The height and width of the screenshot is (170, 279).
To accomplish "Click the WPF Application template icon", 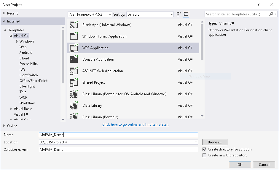I will [x=74, y=48].
